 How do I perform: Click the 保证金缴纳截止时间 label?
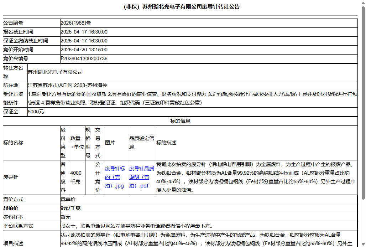pyautogui.click(x=26, y=41)
